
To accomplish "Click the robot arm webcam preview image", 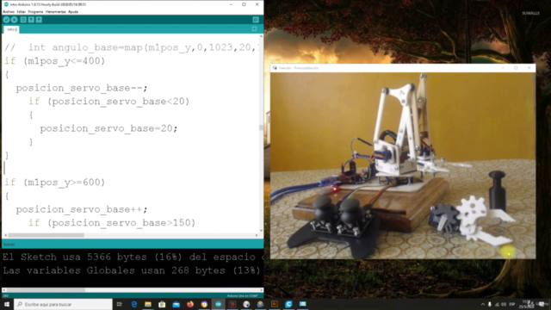I will 403,165.
